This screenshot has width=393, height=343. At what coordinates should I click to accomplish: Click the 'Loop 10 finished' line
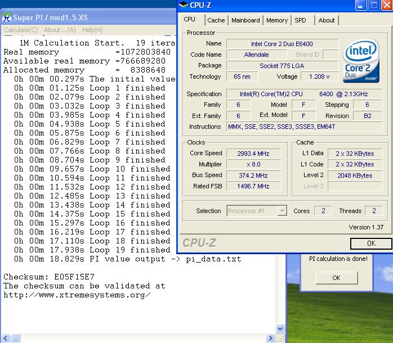(x=92, y=169)
